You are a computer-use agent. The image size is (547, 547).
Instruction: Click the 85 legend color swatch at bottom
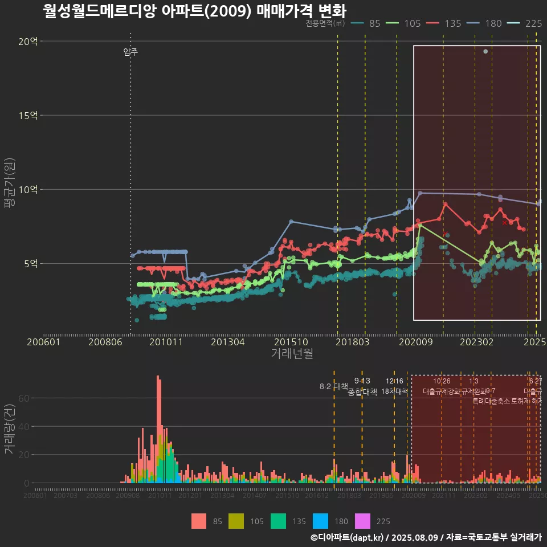tap(199, 521)
